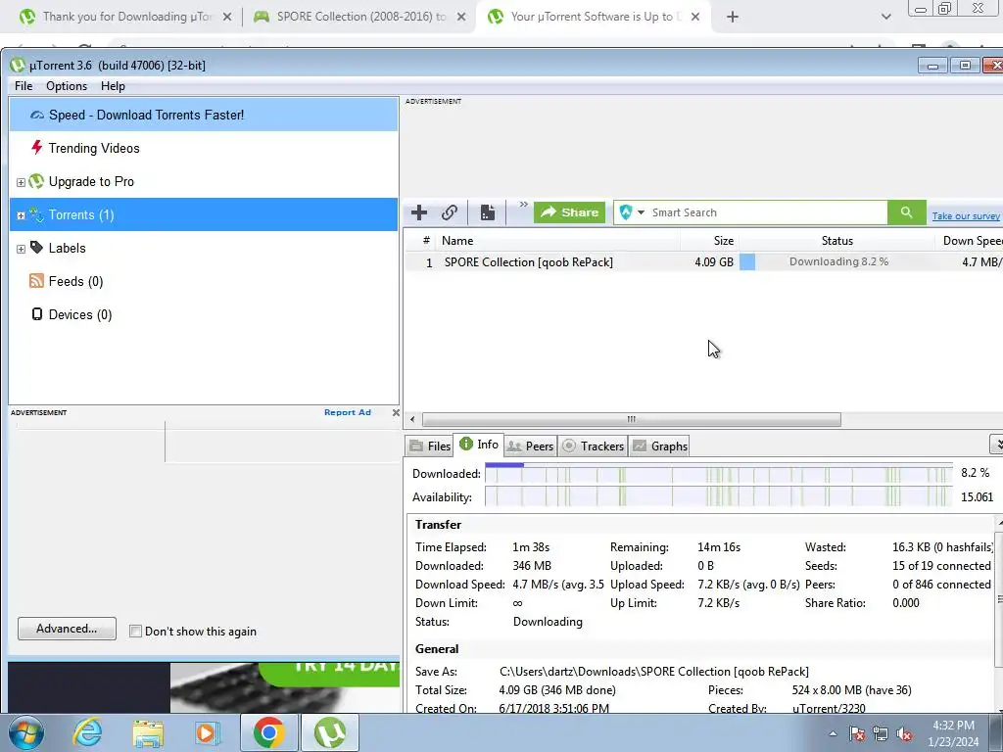Click the Advanced... button
Viewport: 1003px width, 752px height.
point(68,629)
